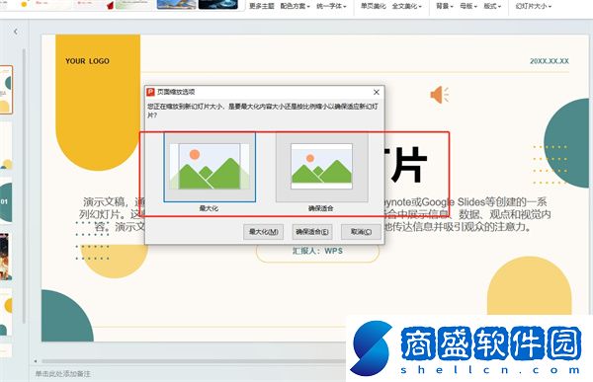The width and height of the screenshot is (593, 382).
Task: Click the 确保适合(E) button
Action: 312,232
